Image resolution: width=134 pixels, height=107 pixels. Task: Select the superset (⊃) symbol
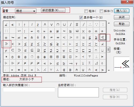pyautogui.click(x=19, y=50)
